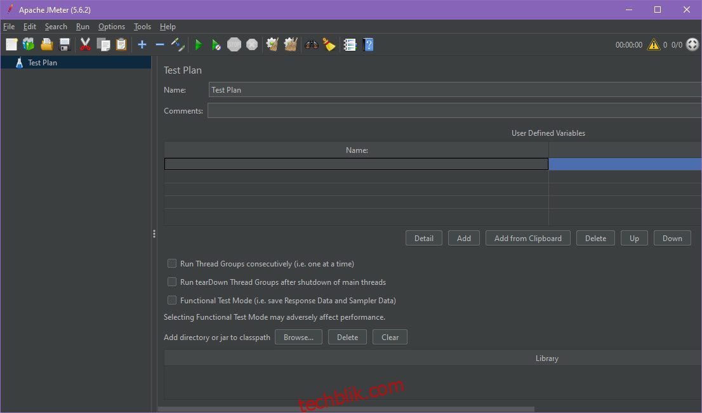Click the classpath Clear button
Image resolution: width=702 pixels, height=413 pixels.
click(x=390, y=337)
